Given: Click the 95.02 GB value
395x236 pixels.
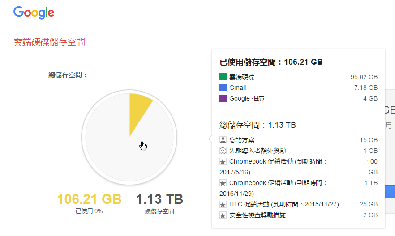Looking at the screenshot, I should (x=364, y=77).
